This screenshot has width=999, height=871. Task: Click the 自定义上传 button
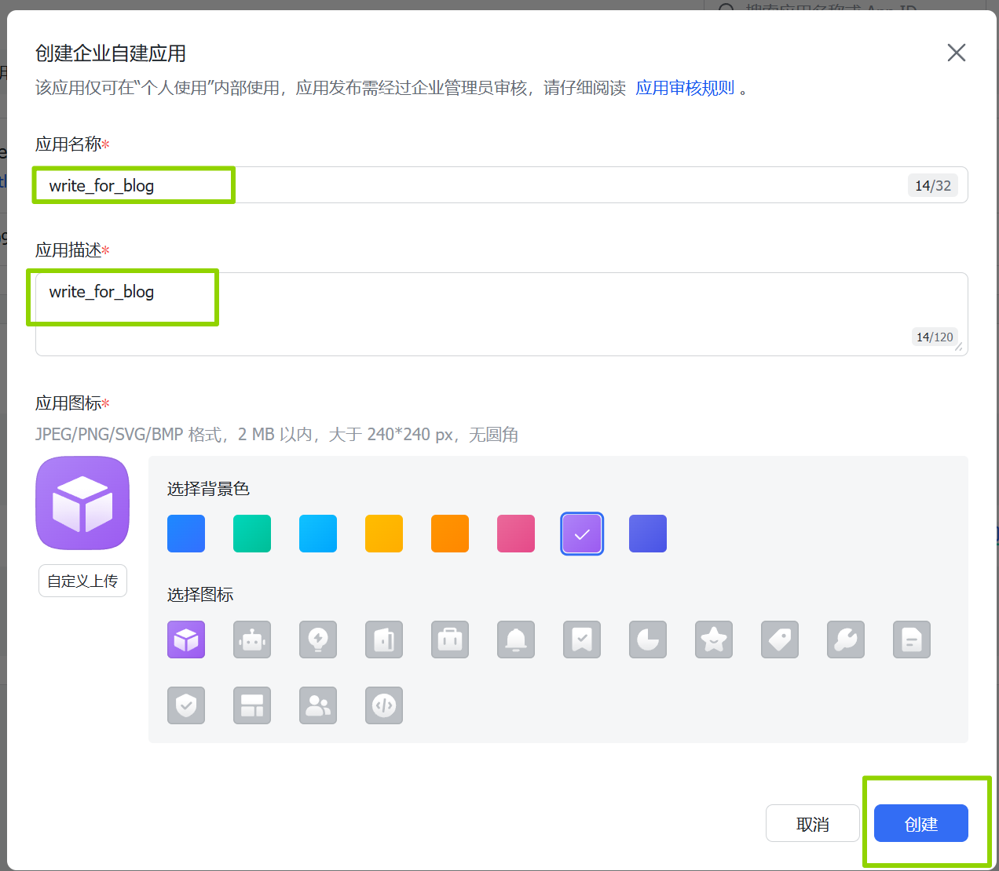tap(82, 581)
